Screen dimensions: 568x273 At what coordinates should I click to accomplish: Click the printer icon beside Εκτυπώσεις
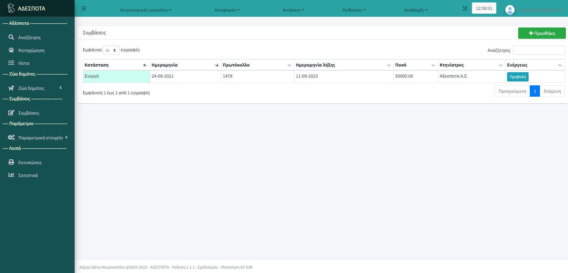coord(11,162)
